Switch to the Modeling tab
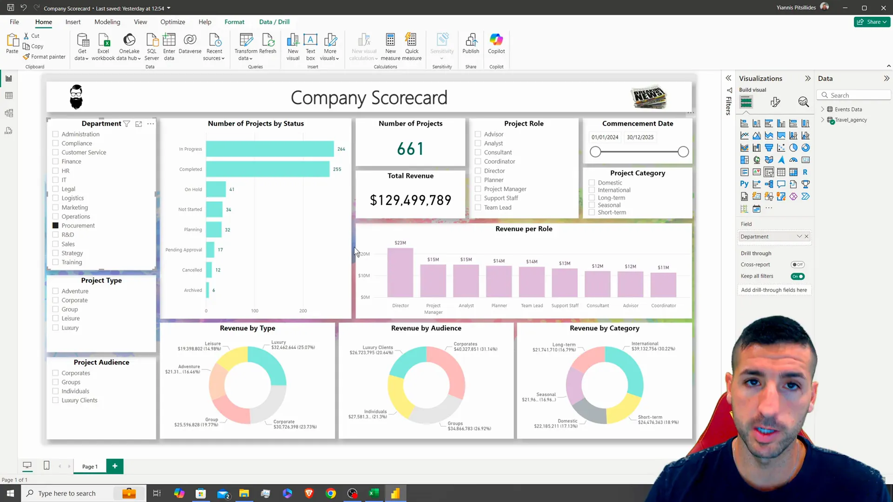The height and width of the screenshot is (502, 893). click(x=107, y=22)
